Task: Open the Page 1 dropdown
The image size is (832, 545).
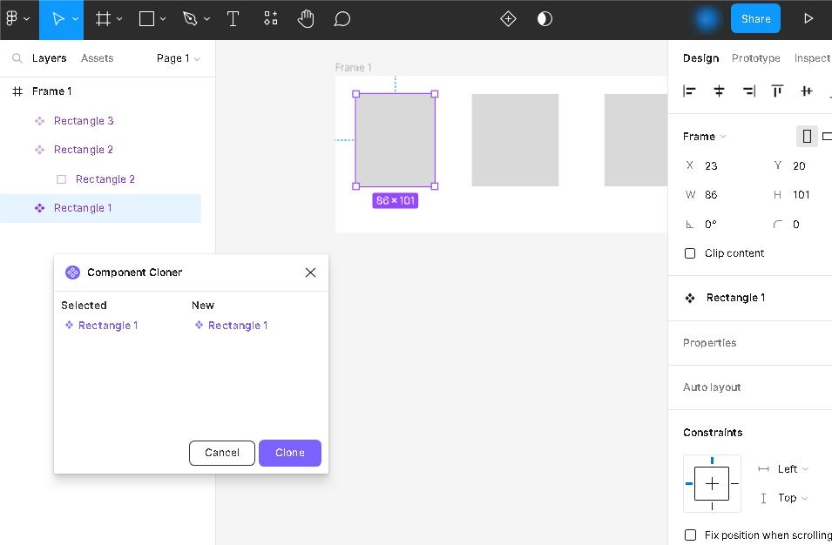Action: pyautogui.click(x=178, y=58)
